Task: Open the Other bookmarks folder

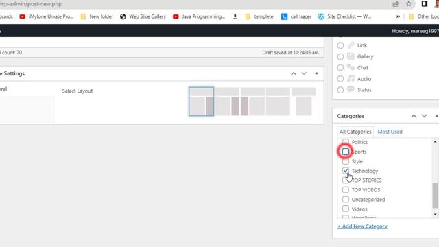Action: click(424, 16)
